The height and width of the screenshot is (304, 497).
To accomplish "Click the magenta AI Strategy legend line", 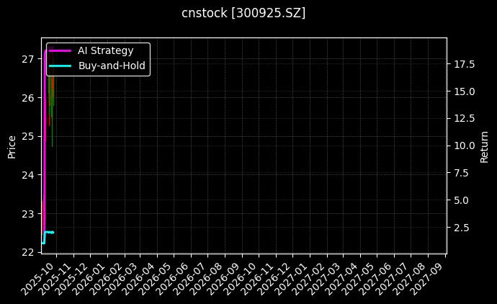I will coord(61,50).
